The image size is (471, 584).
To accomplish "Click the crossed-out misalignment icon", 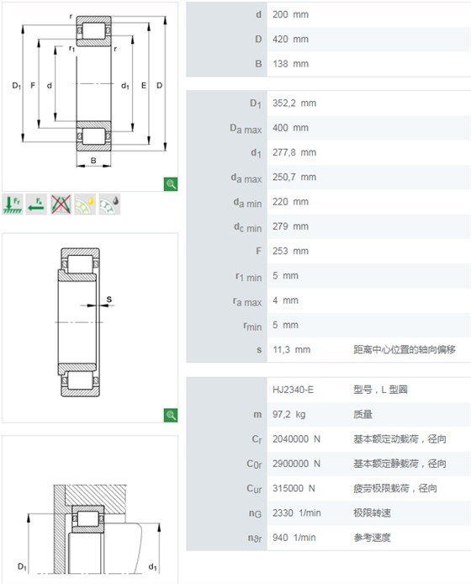I will tap(61, 204).
